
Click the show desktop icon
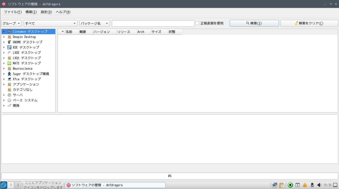coord(335,185)
